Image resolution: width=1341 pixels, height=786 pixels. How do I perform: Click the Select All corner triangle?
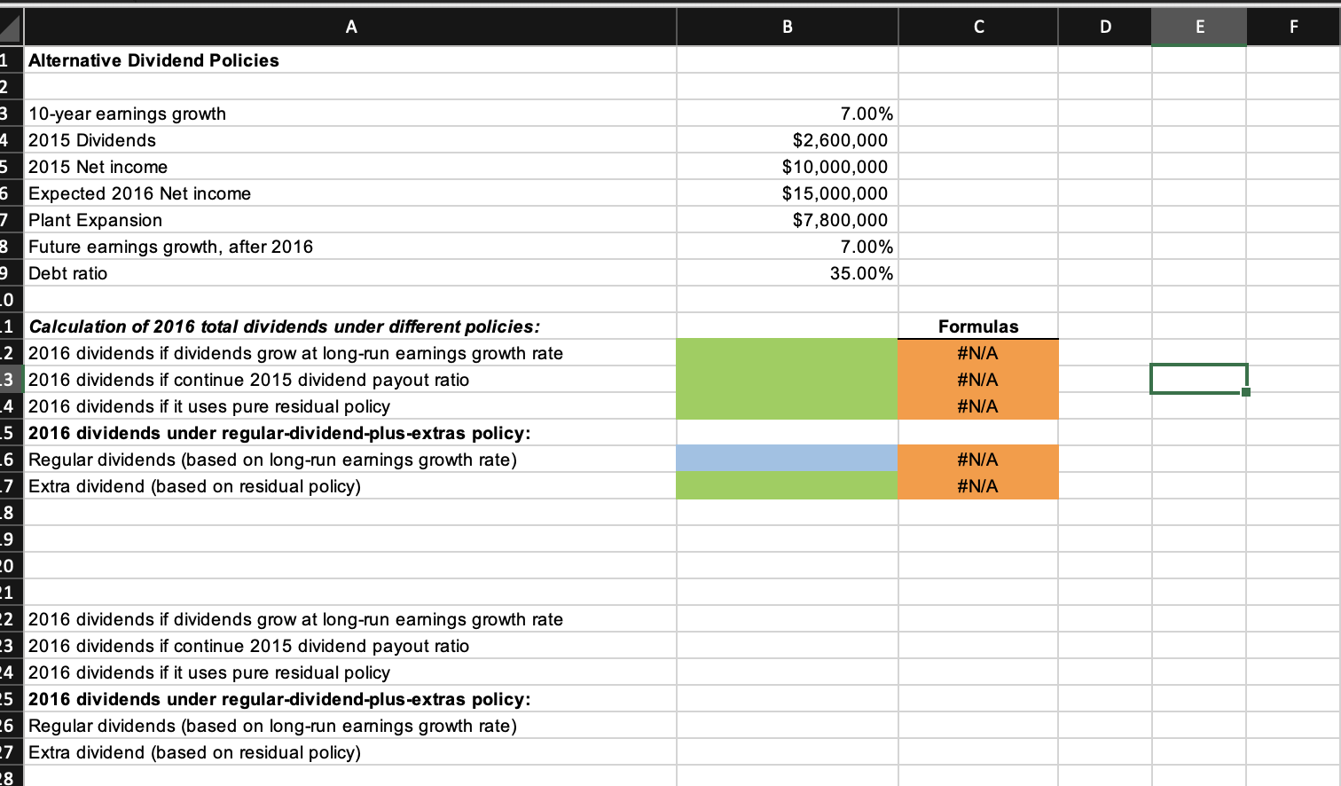tap(12, 27)
